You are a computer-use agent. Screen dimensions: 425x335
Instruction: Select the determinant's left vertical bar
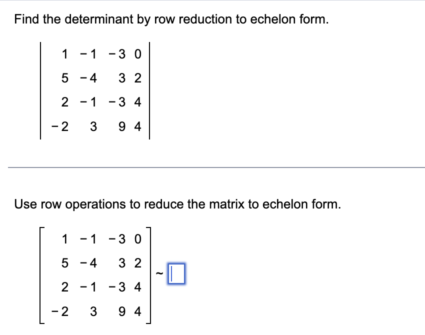coord(40,90)
